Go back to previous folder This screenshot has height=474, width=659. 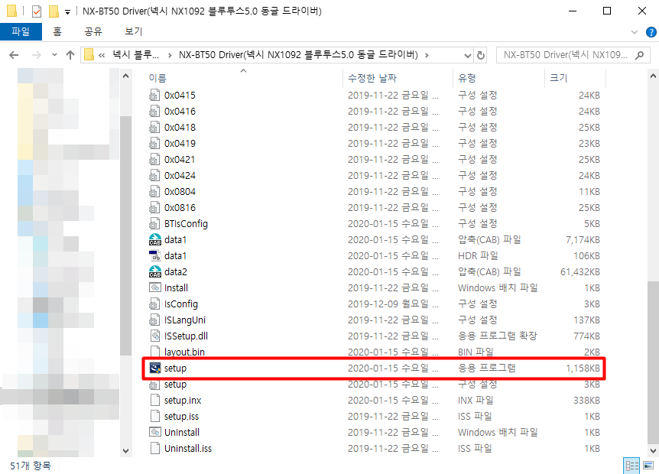coord(15,55)
